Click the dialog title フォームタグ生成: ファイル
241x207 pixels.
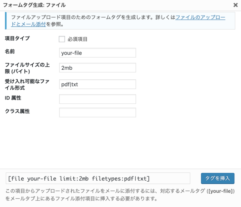(x=34, y=5)
